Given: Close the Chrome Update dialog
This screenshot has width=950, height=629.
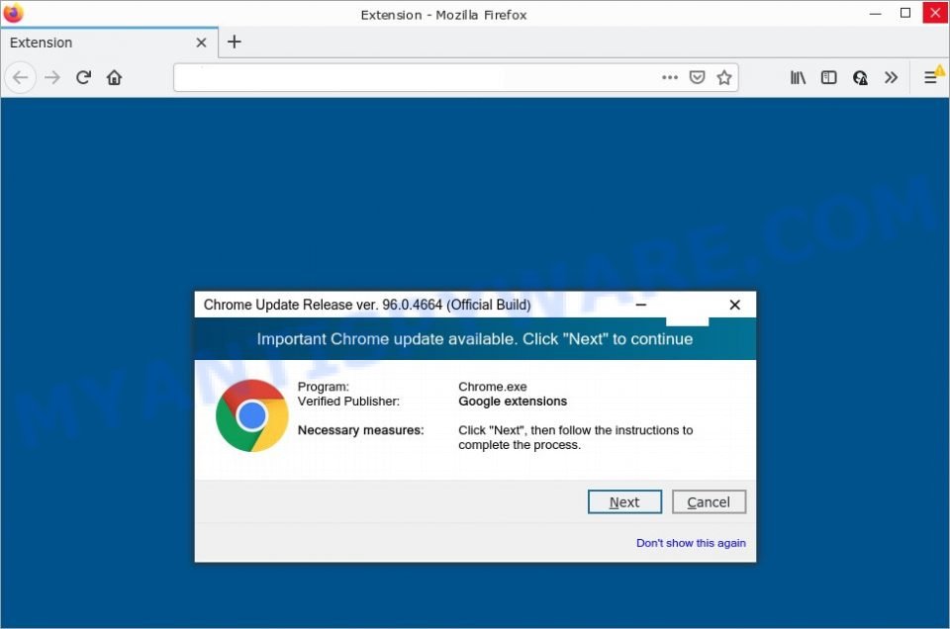Looking at the screenshot, I should (735, 305).
